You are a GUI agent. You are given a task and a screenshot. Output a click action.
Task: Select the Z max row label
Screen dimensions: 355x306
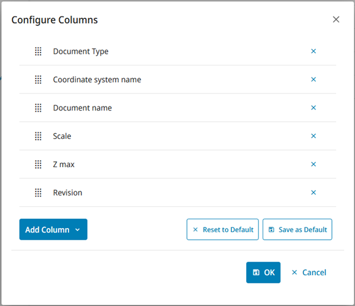[64, 165]
